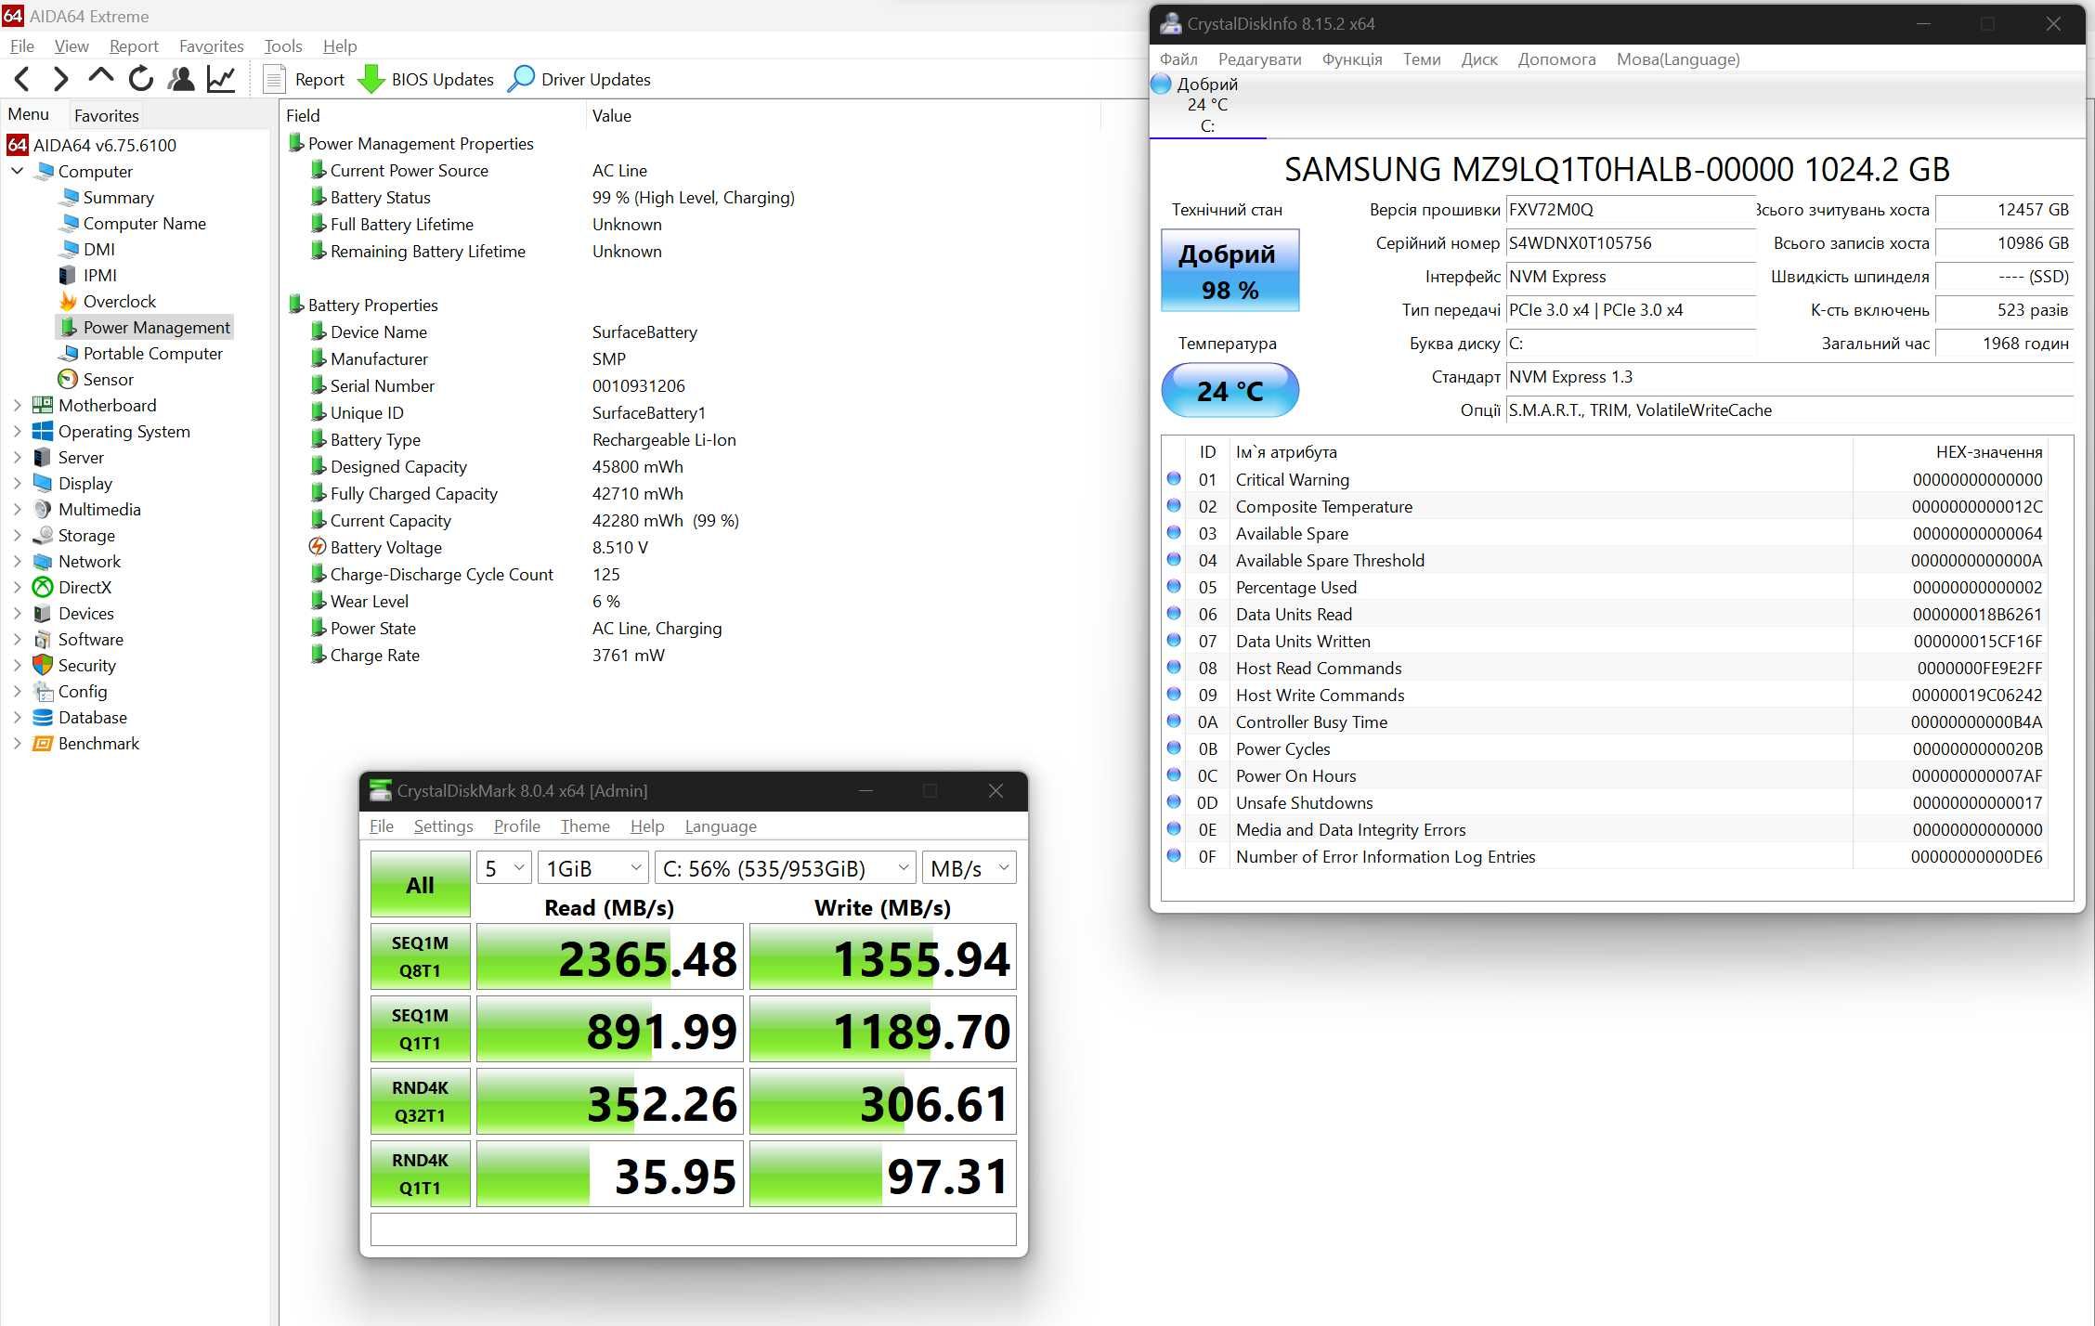The height and width of the screenshot is (1326, 2095).
Task: Run all CrystalDiskMark tests with All button
Action: pyautogui.click(x=420, y=885)
